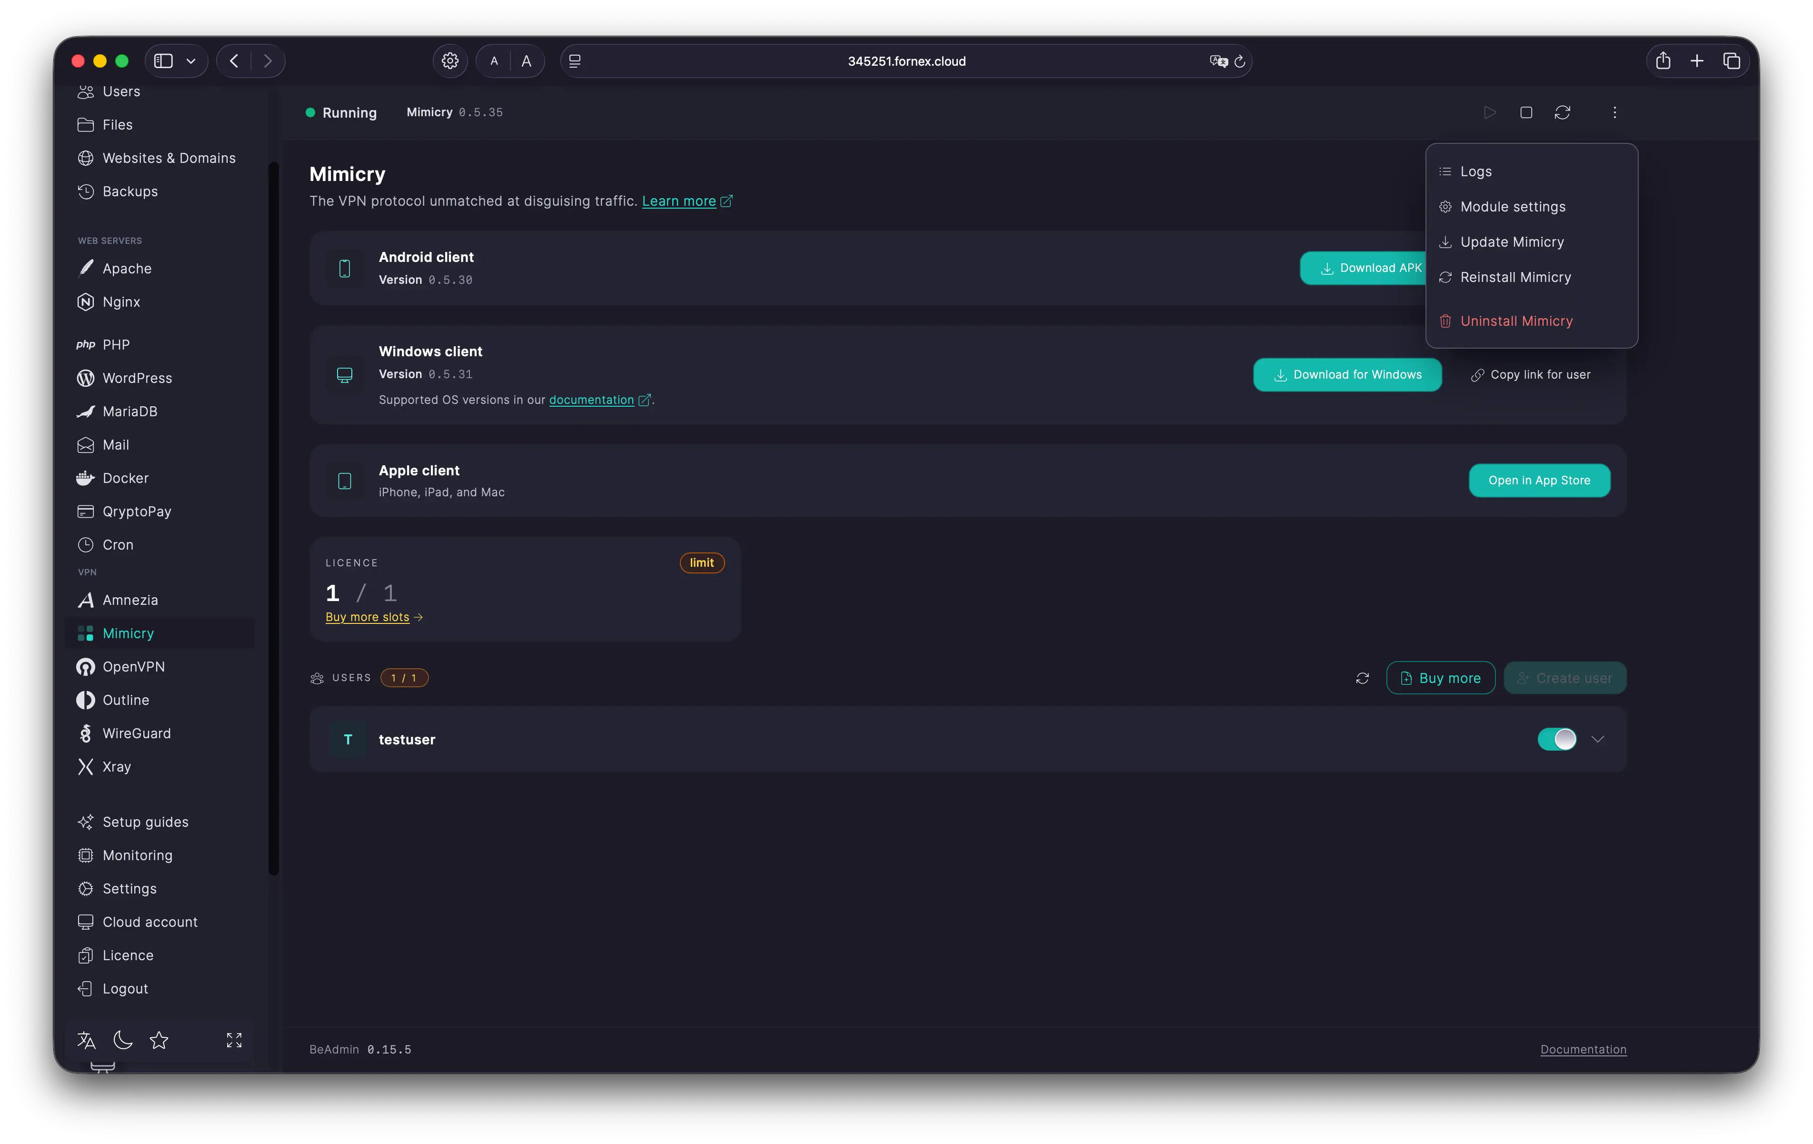
Task: Toggle fullscreen expand icon in sidebar
Action: (234, 1040)
